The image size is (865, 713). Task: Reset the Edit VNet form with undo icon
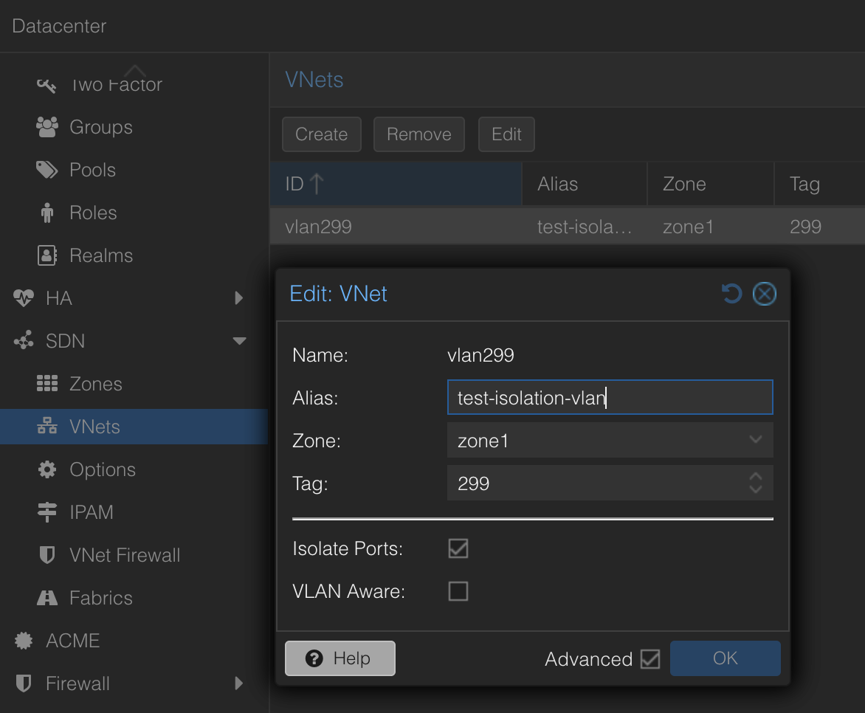click(731, 294)
